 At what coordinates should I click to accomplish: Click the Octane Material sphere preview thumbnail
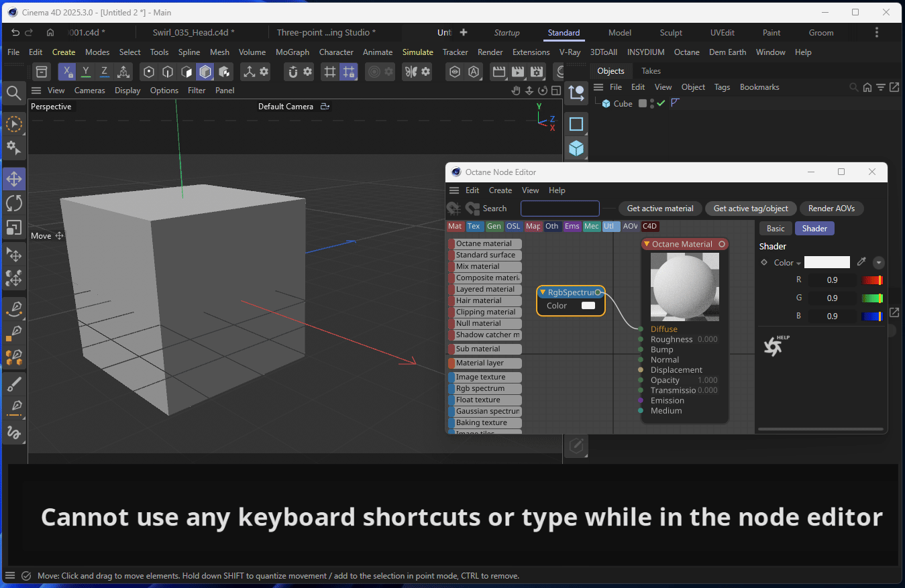coord(685,287)
